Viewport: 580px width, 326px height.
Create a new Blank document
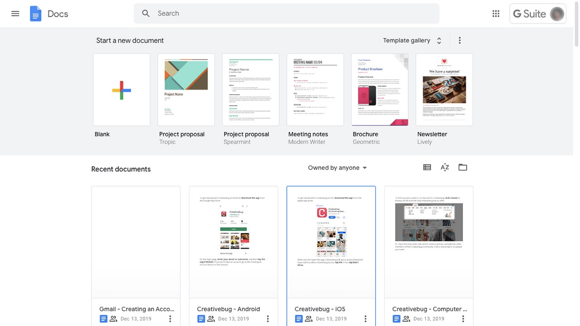[121, 90]
